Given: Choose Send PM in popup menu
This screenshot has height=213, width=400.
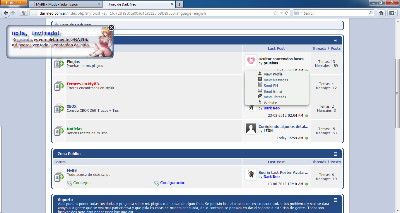Looking at the screenshot, I should 271,86.
